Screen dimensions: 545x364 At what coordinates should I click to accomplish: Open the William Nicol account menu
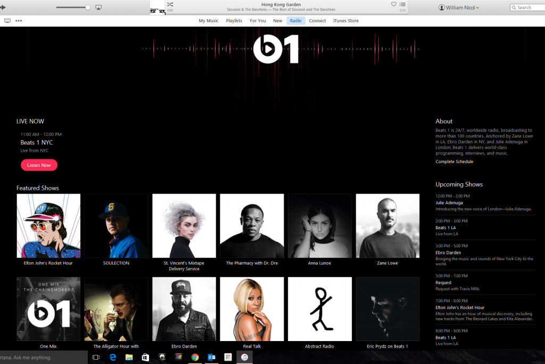459,7
